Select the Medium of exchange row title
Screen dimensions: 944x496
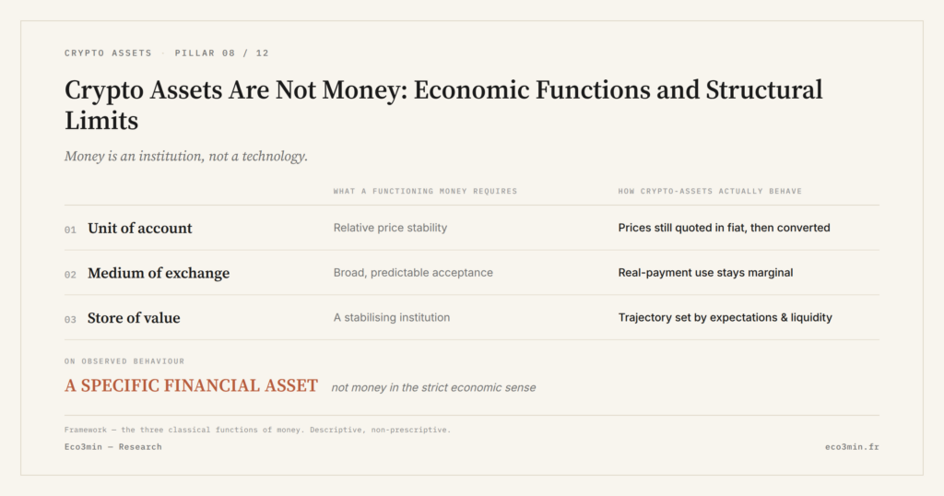click(x=159, y=273)
